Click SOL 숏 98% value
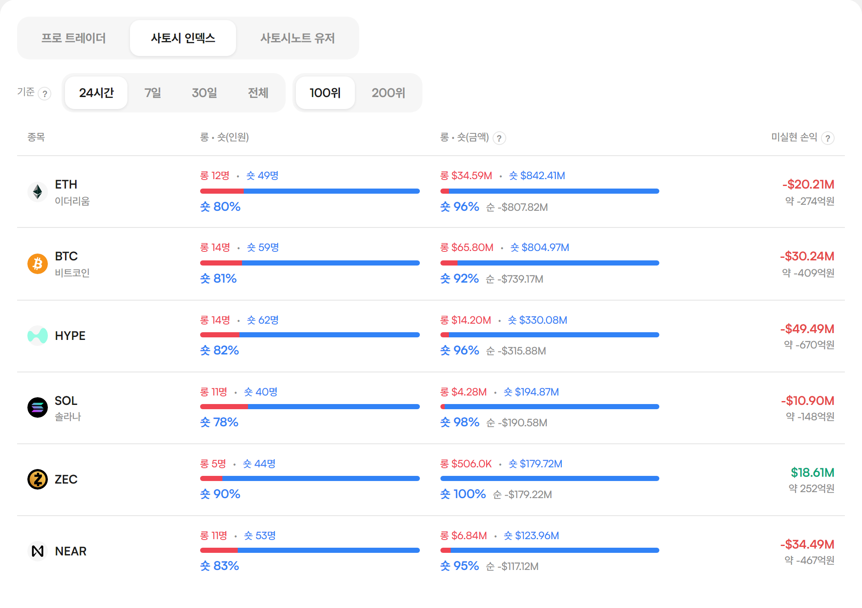 (460, 422)
